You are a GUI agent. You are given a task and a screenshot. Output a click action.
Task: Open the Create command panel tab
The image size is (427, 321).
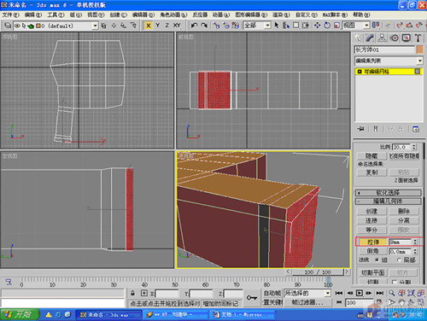(x=358, y=38)
